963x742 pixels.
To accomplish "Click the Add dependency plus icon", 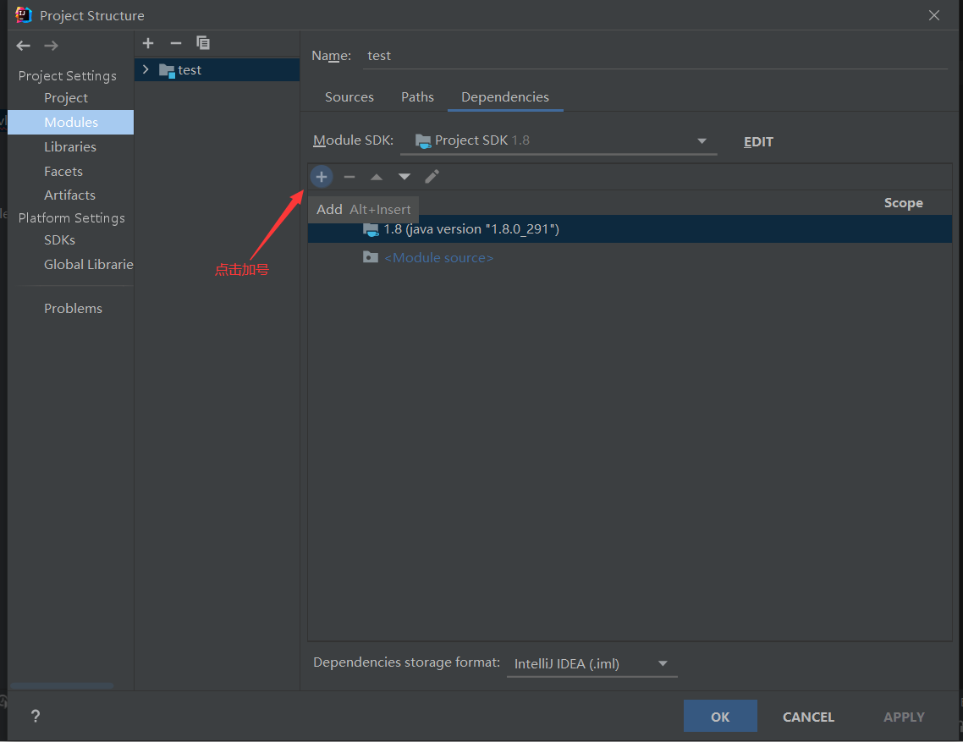I will 322,177.
